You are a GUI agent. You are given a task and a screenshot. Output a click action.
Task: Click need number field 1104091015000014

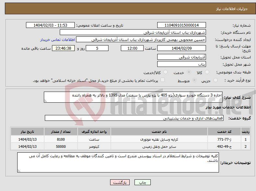181,25
